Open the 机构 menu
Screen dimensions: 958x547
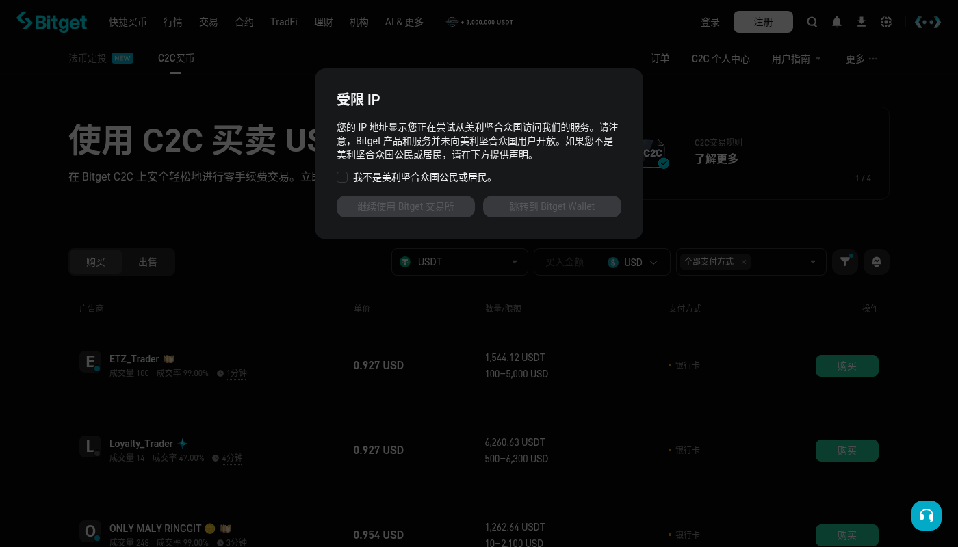tap(359, 22)
